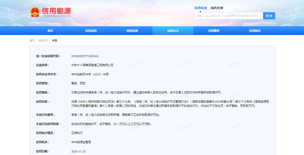This screenshot has width=304, height=155.
Task: Select company name 中铁十八局集团隧道工程有限公司
Action: tap(93, 65)
